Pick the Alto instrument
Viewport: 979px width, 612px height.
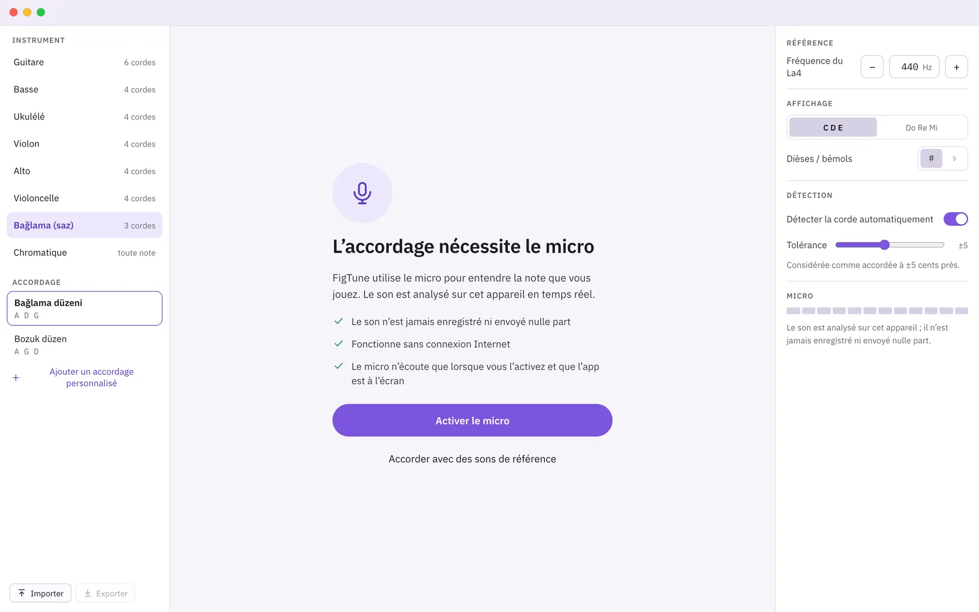click(84, 171)
